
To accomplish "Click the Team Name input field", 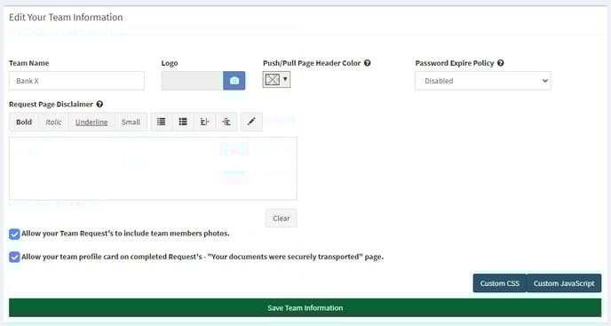I will pyautogui.click(x=76, y=81).
